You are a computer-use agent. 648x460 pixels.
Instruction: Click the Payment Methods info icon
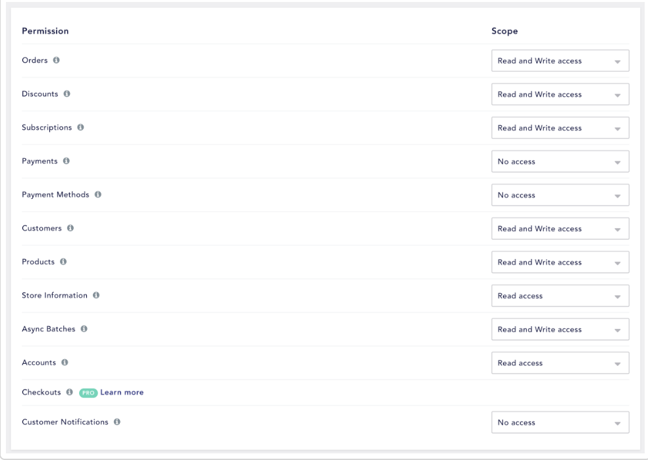[97, 195]
